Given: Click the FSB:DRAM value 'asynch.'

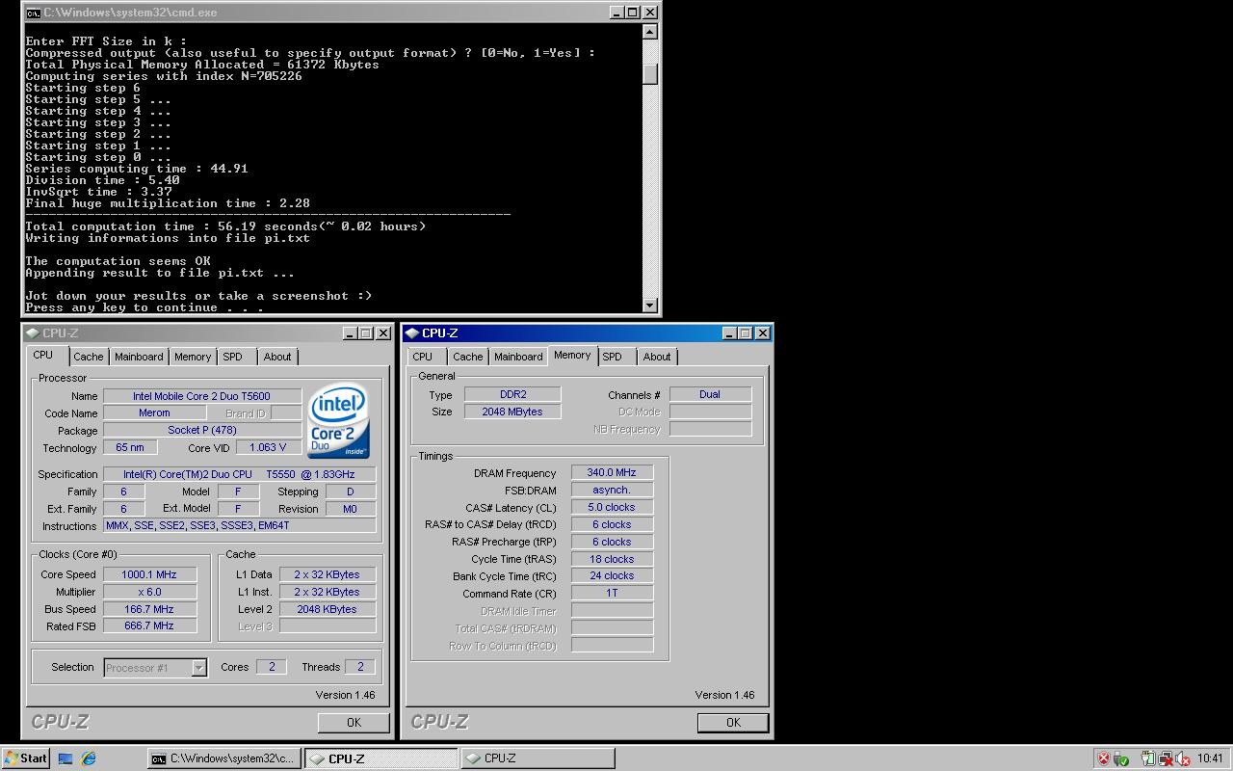Looking at the screenshot, I should point(612,491).
